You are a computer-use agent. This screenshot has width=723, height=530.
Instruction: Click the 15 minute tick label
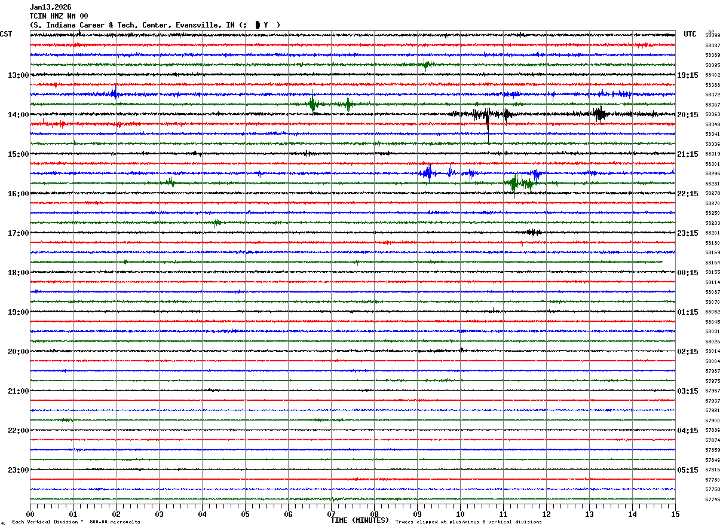click(x=675, y=514)
